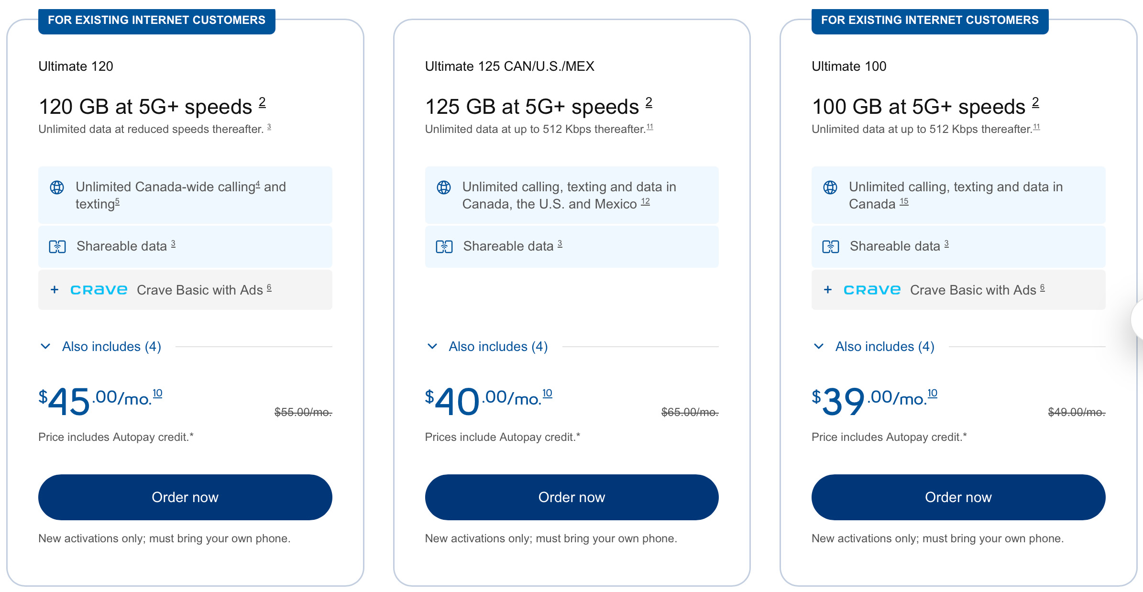Screen dimensions: 1143x592
Task: Click shareable data icon in Ultimate 125 card
Action: click(444, 247)
